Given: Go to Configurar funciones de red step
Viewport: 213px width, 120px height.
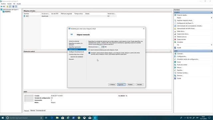Looking at the screenshot, I should pos(76,52).
